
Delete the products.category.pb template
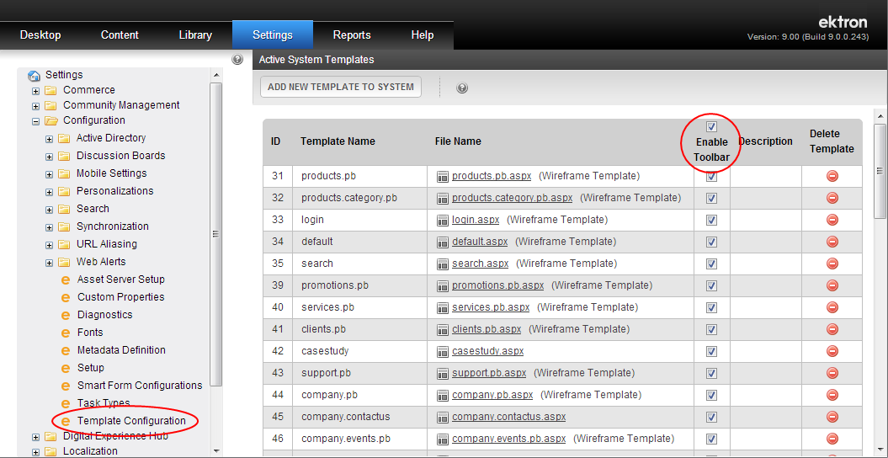[832, 198]
